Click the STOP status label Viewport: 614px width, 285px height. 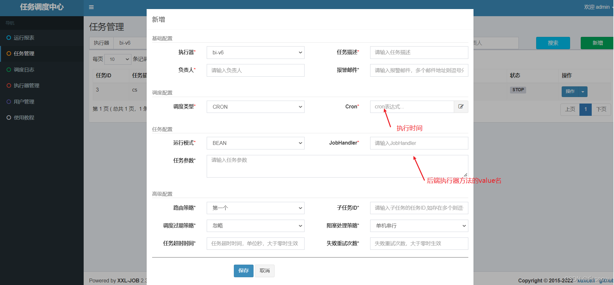coord(518,90)
